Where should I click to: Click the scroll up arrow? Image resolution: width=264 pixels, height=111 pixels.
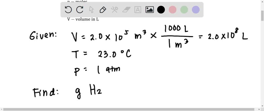262,2
